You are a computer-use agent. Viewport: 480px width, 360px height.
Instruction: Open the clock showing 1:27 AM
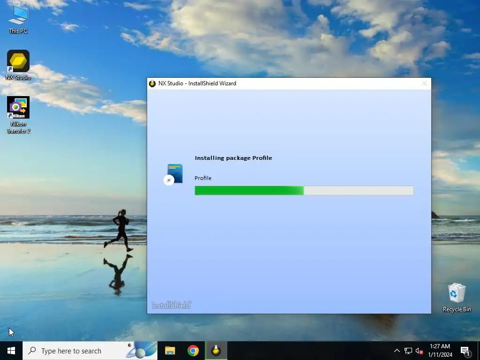[x=440, y=351]
